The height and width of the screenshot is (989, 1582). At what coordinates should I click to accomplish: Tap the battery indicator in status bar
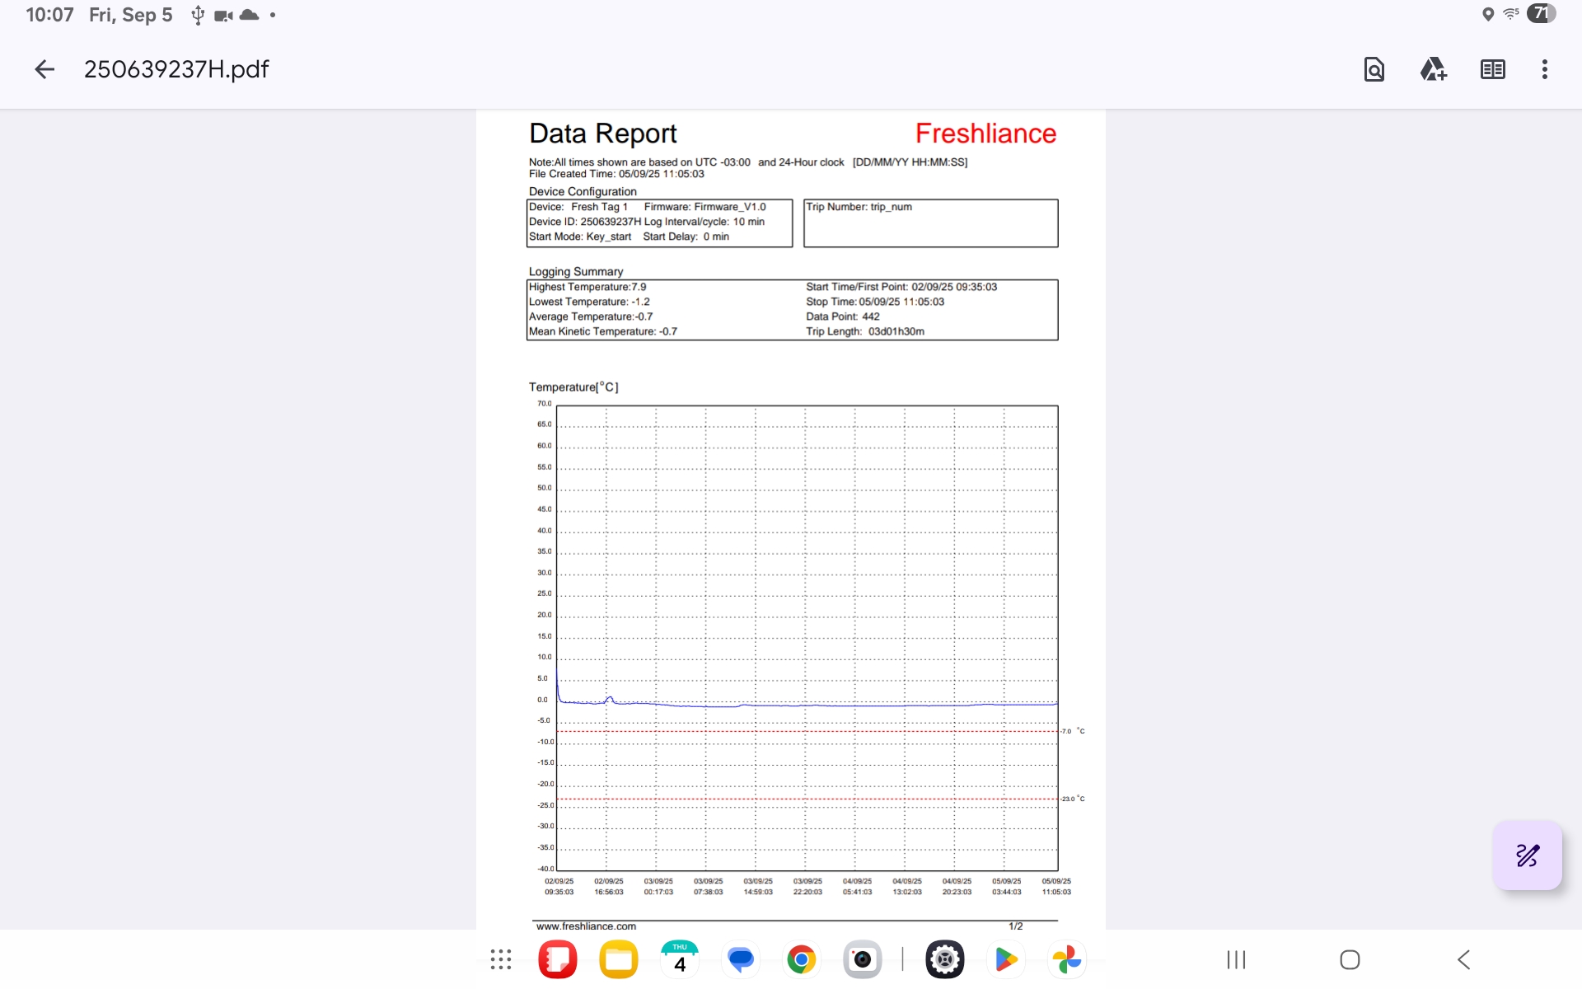(1540, 14)
